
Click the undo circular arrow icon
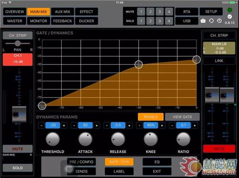211,21
